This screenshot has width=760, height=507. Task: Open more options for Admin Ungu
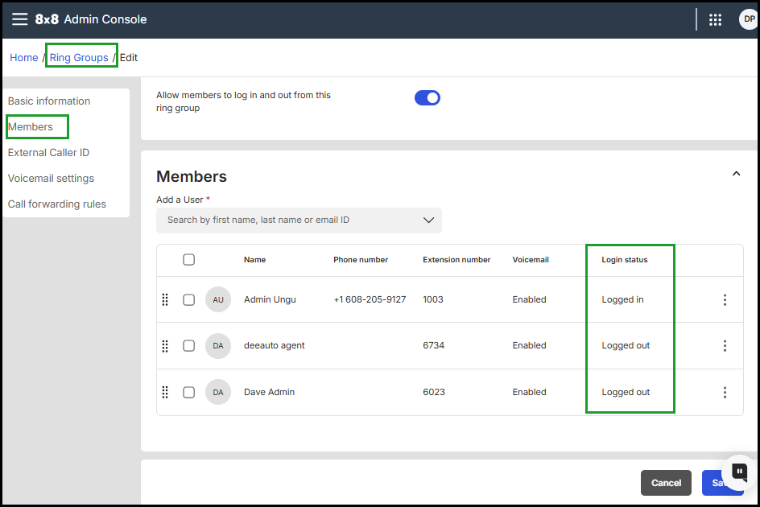(x=725, y=300)
